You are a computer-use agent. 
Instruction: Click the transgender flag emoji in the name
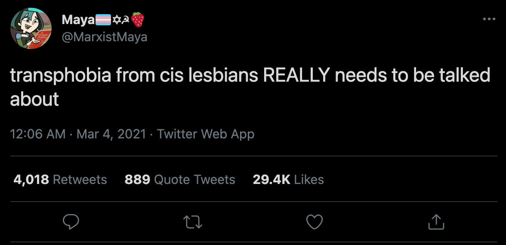(x=104, y=20)
